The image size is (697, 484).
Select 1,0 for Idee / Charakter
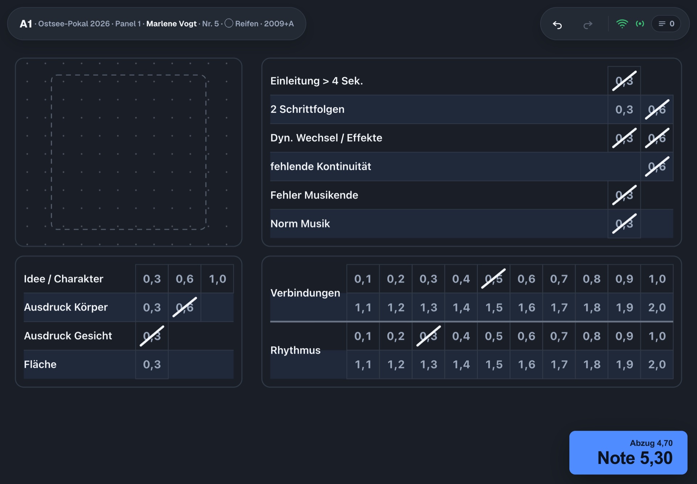[217, 279]
